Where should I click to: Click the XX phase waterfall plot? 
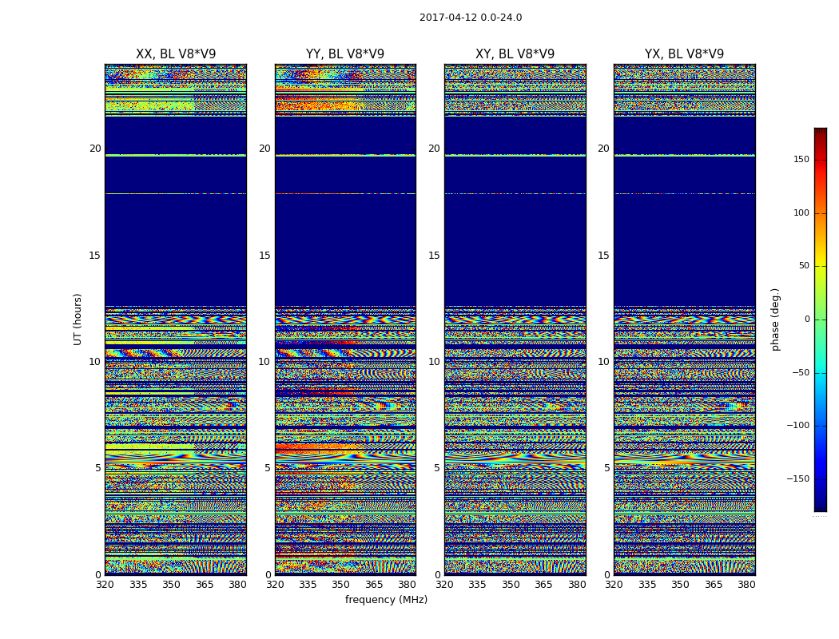176,319
